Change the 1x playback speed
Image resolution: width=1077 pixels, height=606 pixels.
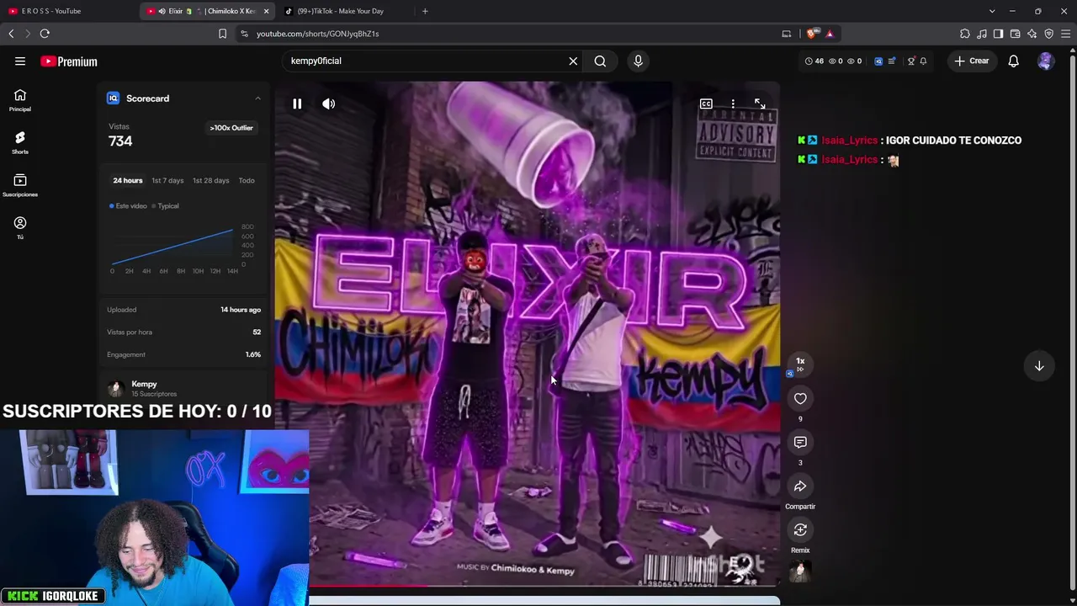[x=800, y=364]
